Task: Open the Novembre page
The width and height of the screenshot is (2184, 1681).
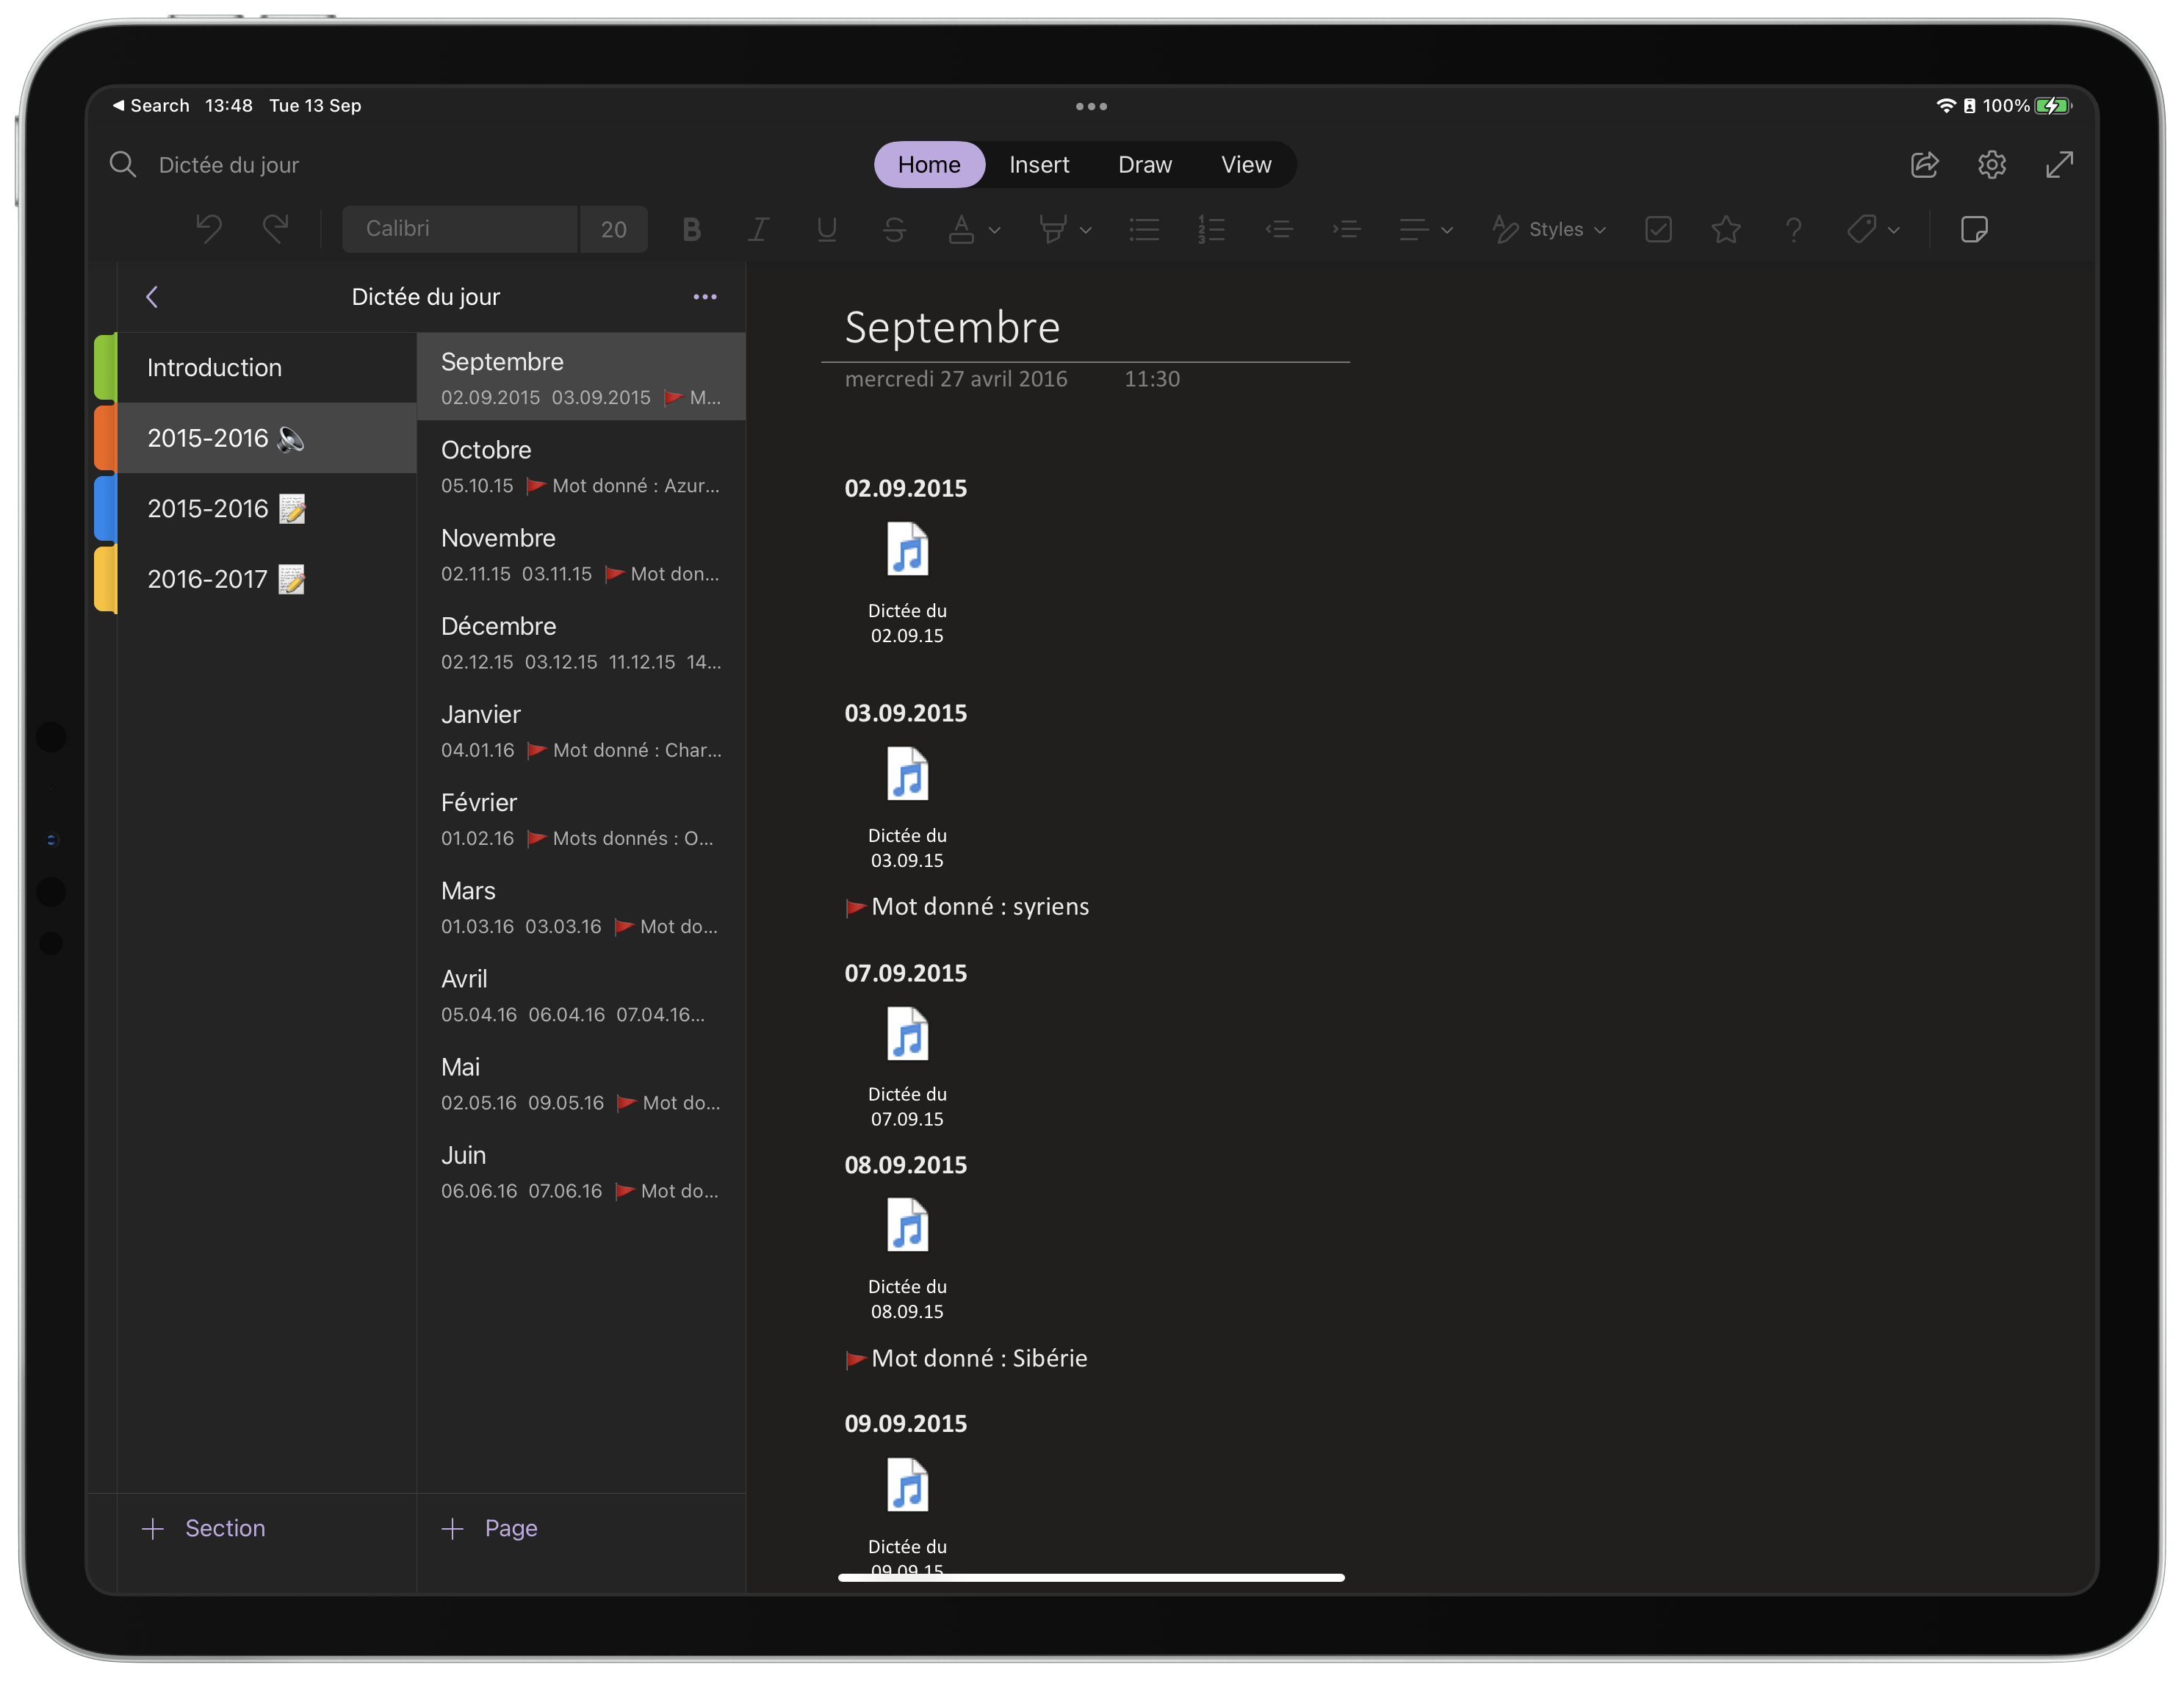Action: (x=581, y=553)
